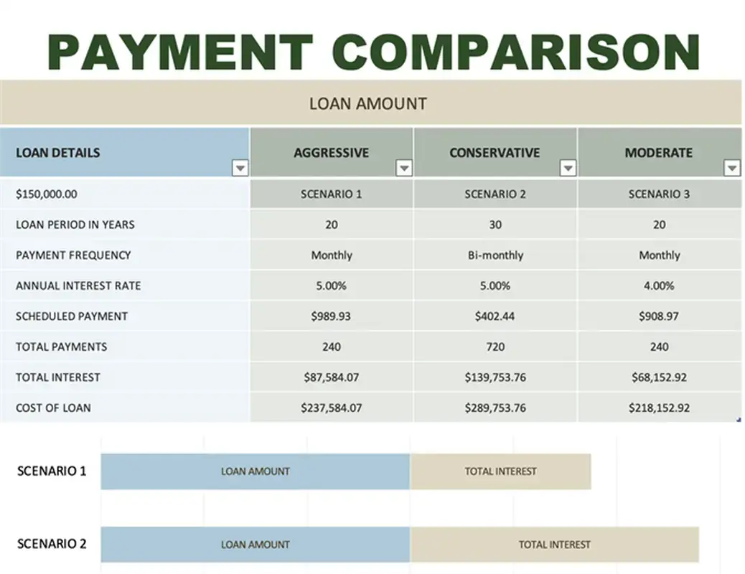The image size is (745, 574).
Task: Open the MODERATE column filter
Action: click(x=731, y=168)
